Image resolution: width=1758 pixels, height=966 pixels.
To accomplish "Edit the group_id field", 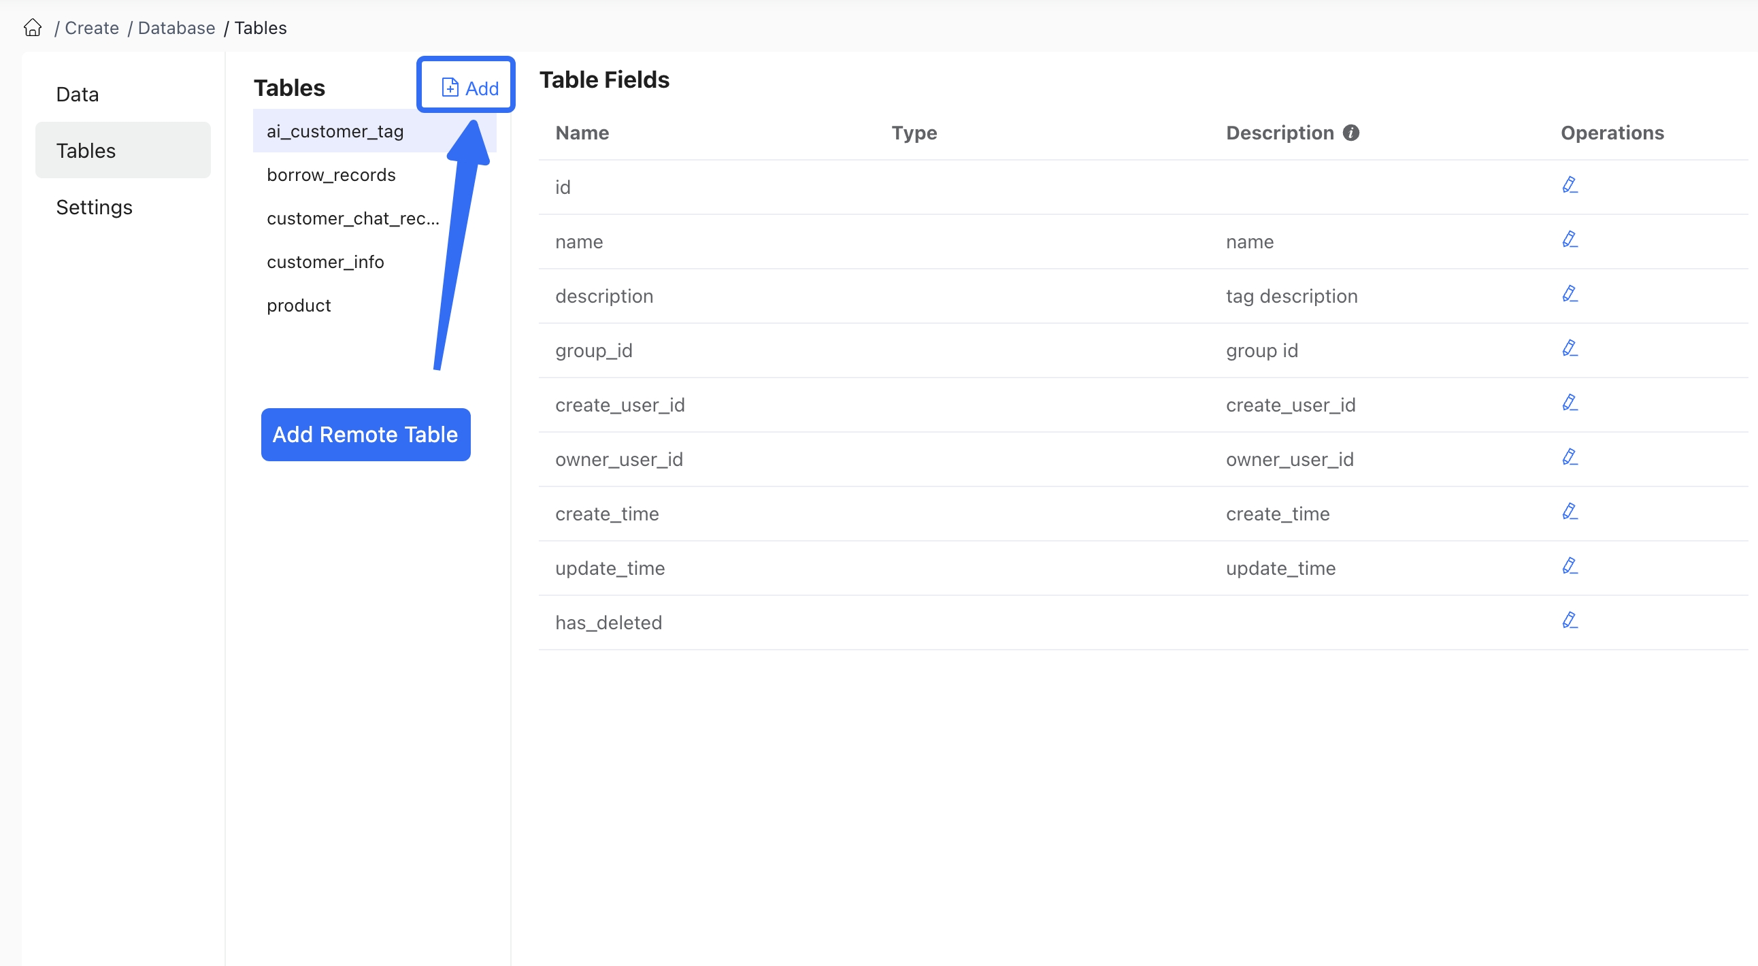I will (1570, 348).
